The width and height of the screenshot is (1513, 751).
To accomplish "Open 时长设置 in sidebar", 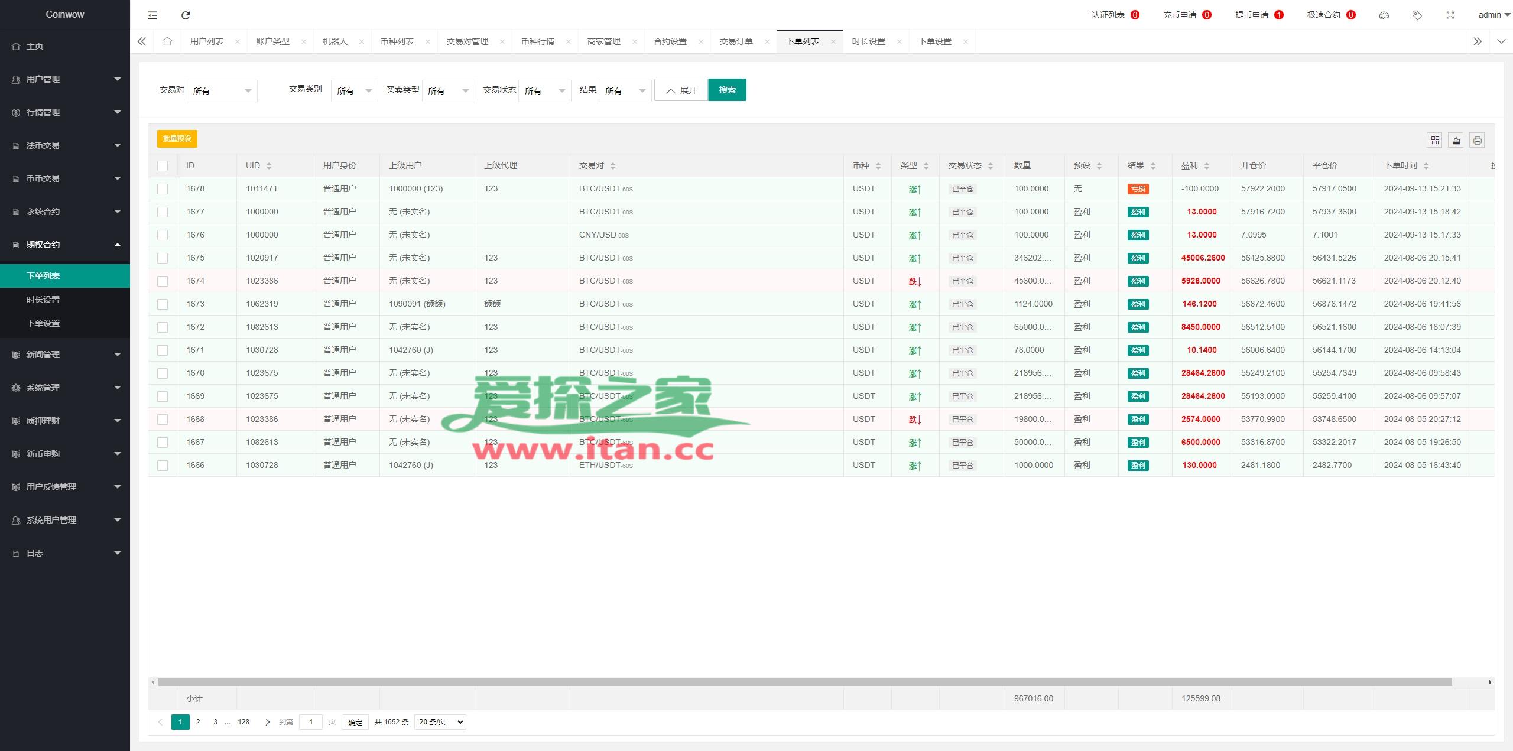I will click(65, 300).
